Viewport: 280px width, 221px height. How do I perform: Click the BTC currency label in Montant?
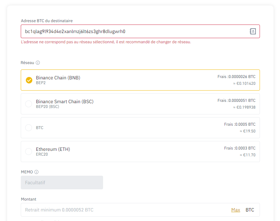pos(250,210)
